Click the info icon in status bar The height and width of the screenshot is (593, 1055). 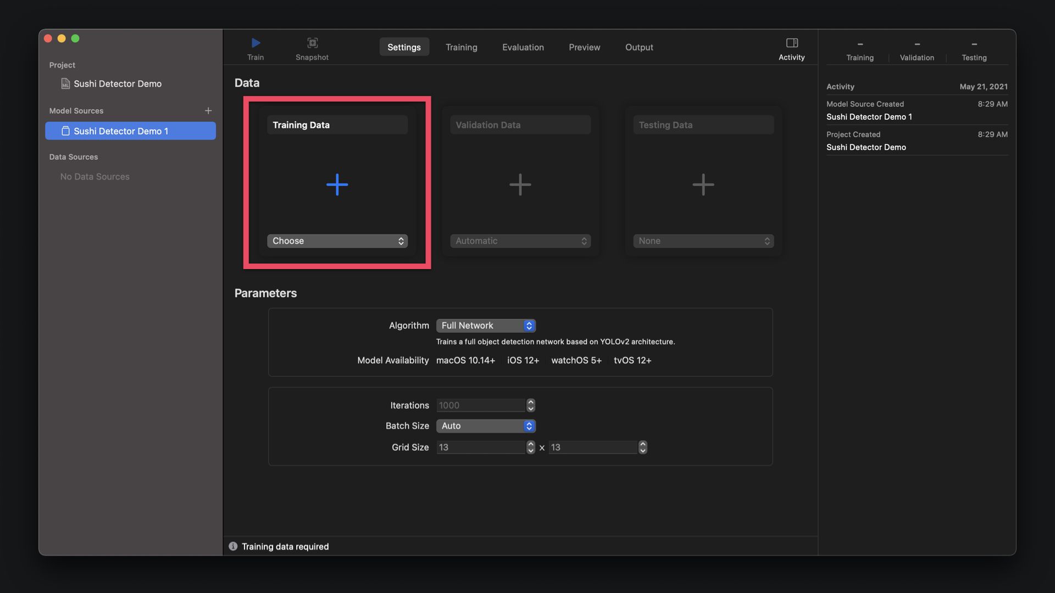click(233, 546)
